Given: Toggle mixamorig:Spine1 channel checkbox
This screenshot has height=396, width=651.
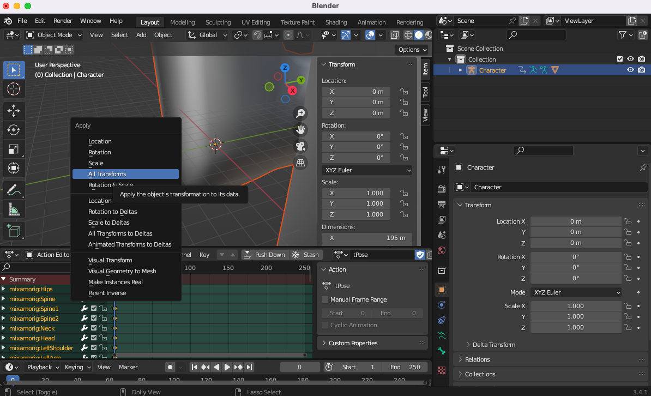Looking at the screenshot, I should [94, 308].
